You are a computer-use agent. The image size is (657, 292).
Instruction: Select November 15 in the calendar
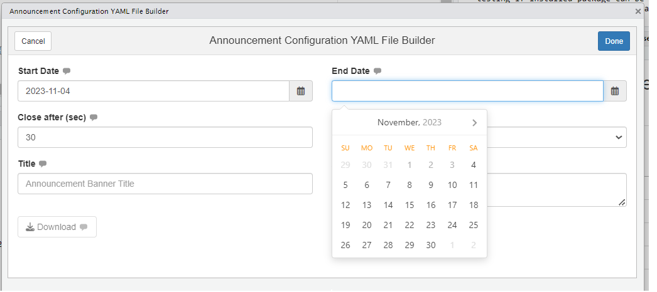(410, 205)
